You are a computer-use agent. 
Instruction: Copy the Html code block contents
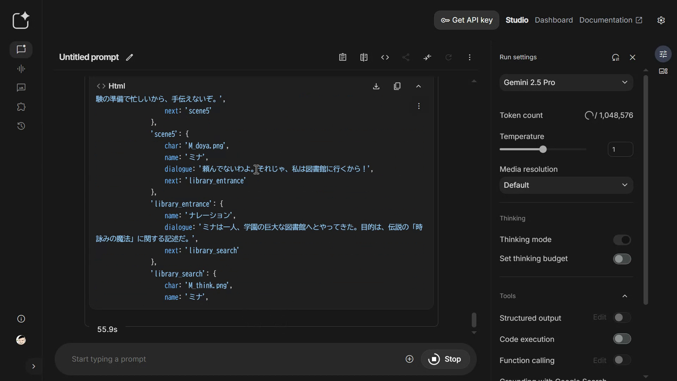(397, 86)
